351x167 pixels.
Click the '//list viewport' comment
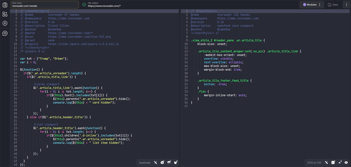(46, 124)
